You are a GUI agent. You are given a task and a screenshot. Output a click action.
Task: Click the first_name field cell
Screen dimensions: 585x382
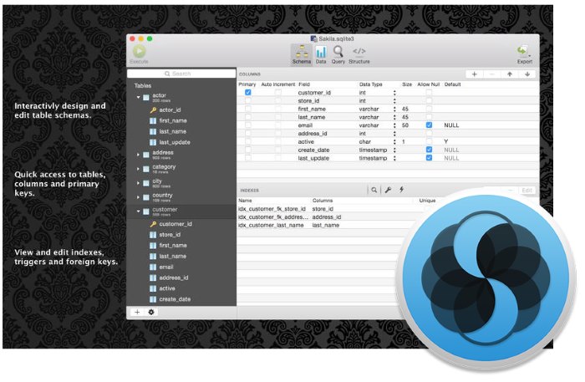pos(312,109)
